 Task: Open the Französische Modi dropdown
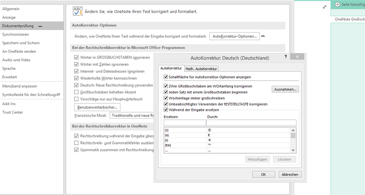click(x=132, y=116)
